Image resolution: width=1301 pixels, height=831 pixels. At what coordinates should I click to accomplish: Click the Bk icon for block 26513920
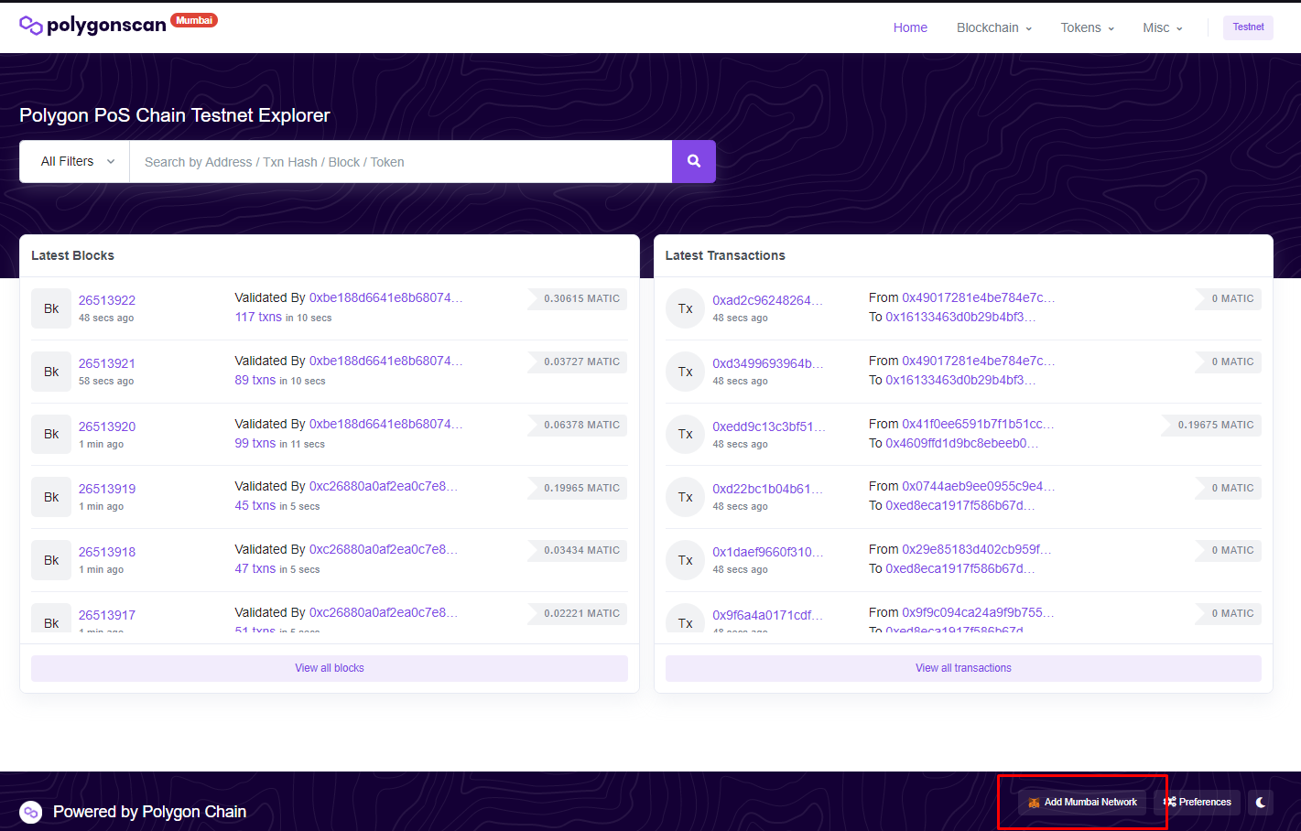coord(51,434)
